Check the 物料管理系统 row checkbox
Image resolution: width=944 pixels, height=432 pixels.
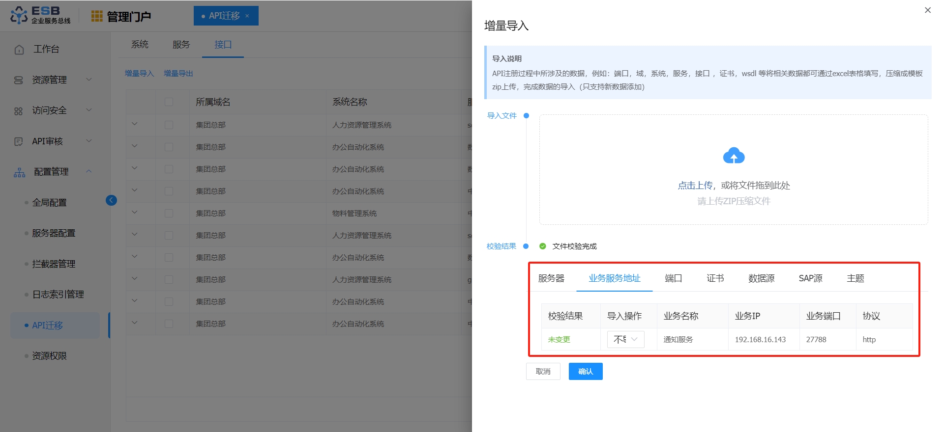point(169,214)
